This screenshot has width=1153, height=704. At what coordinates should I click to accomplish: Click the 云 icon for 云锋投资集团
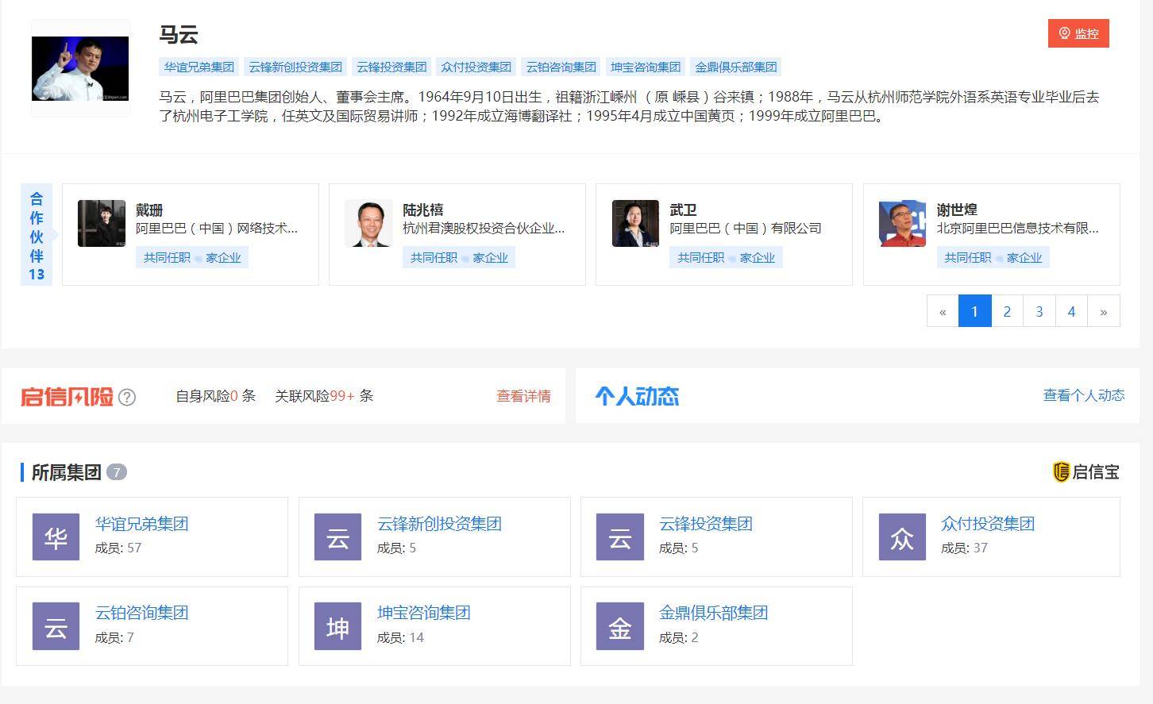pyautogui.click(x=619, y=537)
